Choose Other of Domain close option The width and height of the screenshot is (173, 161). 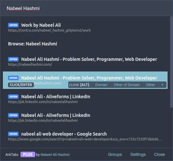point(127,85)
